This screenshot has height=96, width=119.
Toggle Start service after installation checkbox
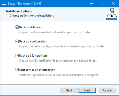pyautogui.click(x=17, y=70)
